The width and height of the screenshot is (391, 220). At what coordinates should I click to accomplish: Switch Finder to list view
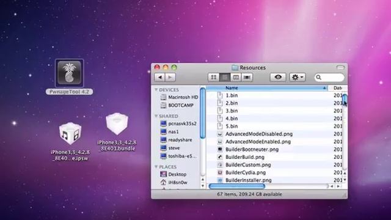(225, 78)
